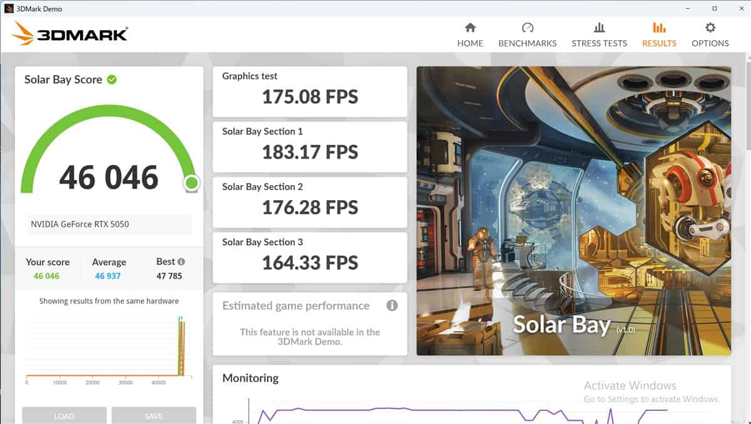Click the Graphics test 175.08 FPS card
This screenshot has height=424, width=751.
310,91
